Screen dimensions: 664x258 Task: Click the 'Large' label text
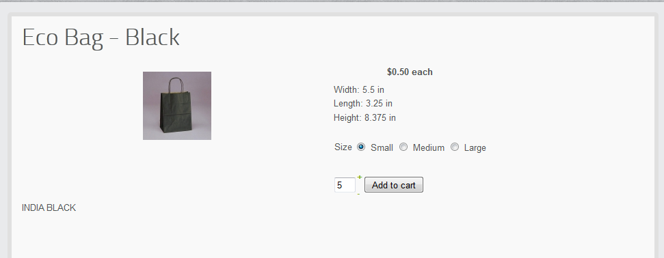pyautogui.click(x=475, y=148)
